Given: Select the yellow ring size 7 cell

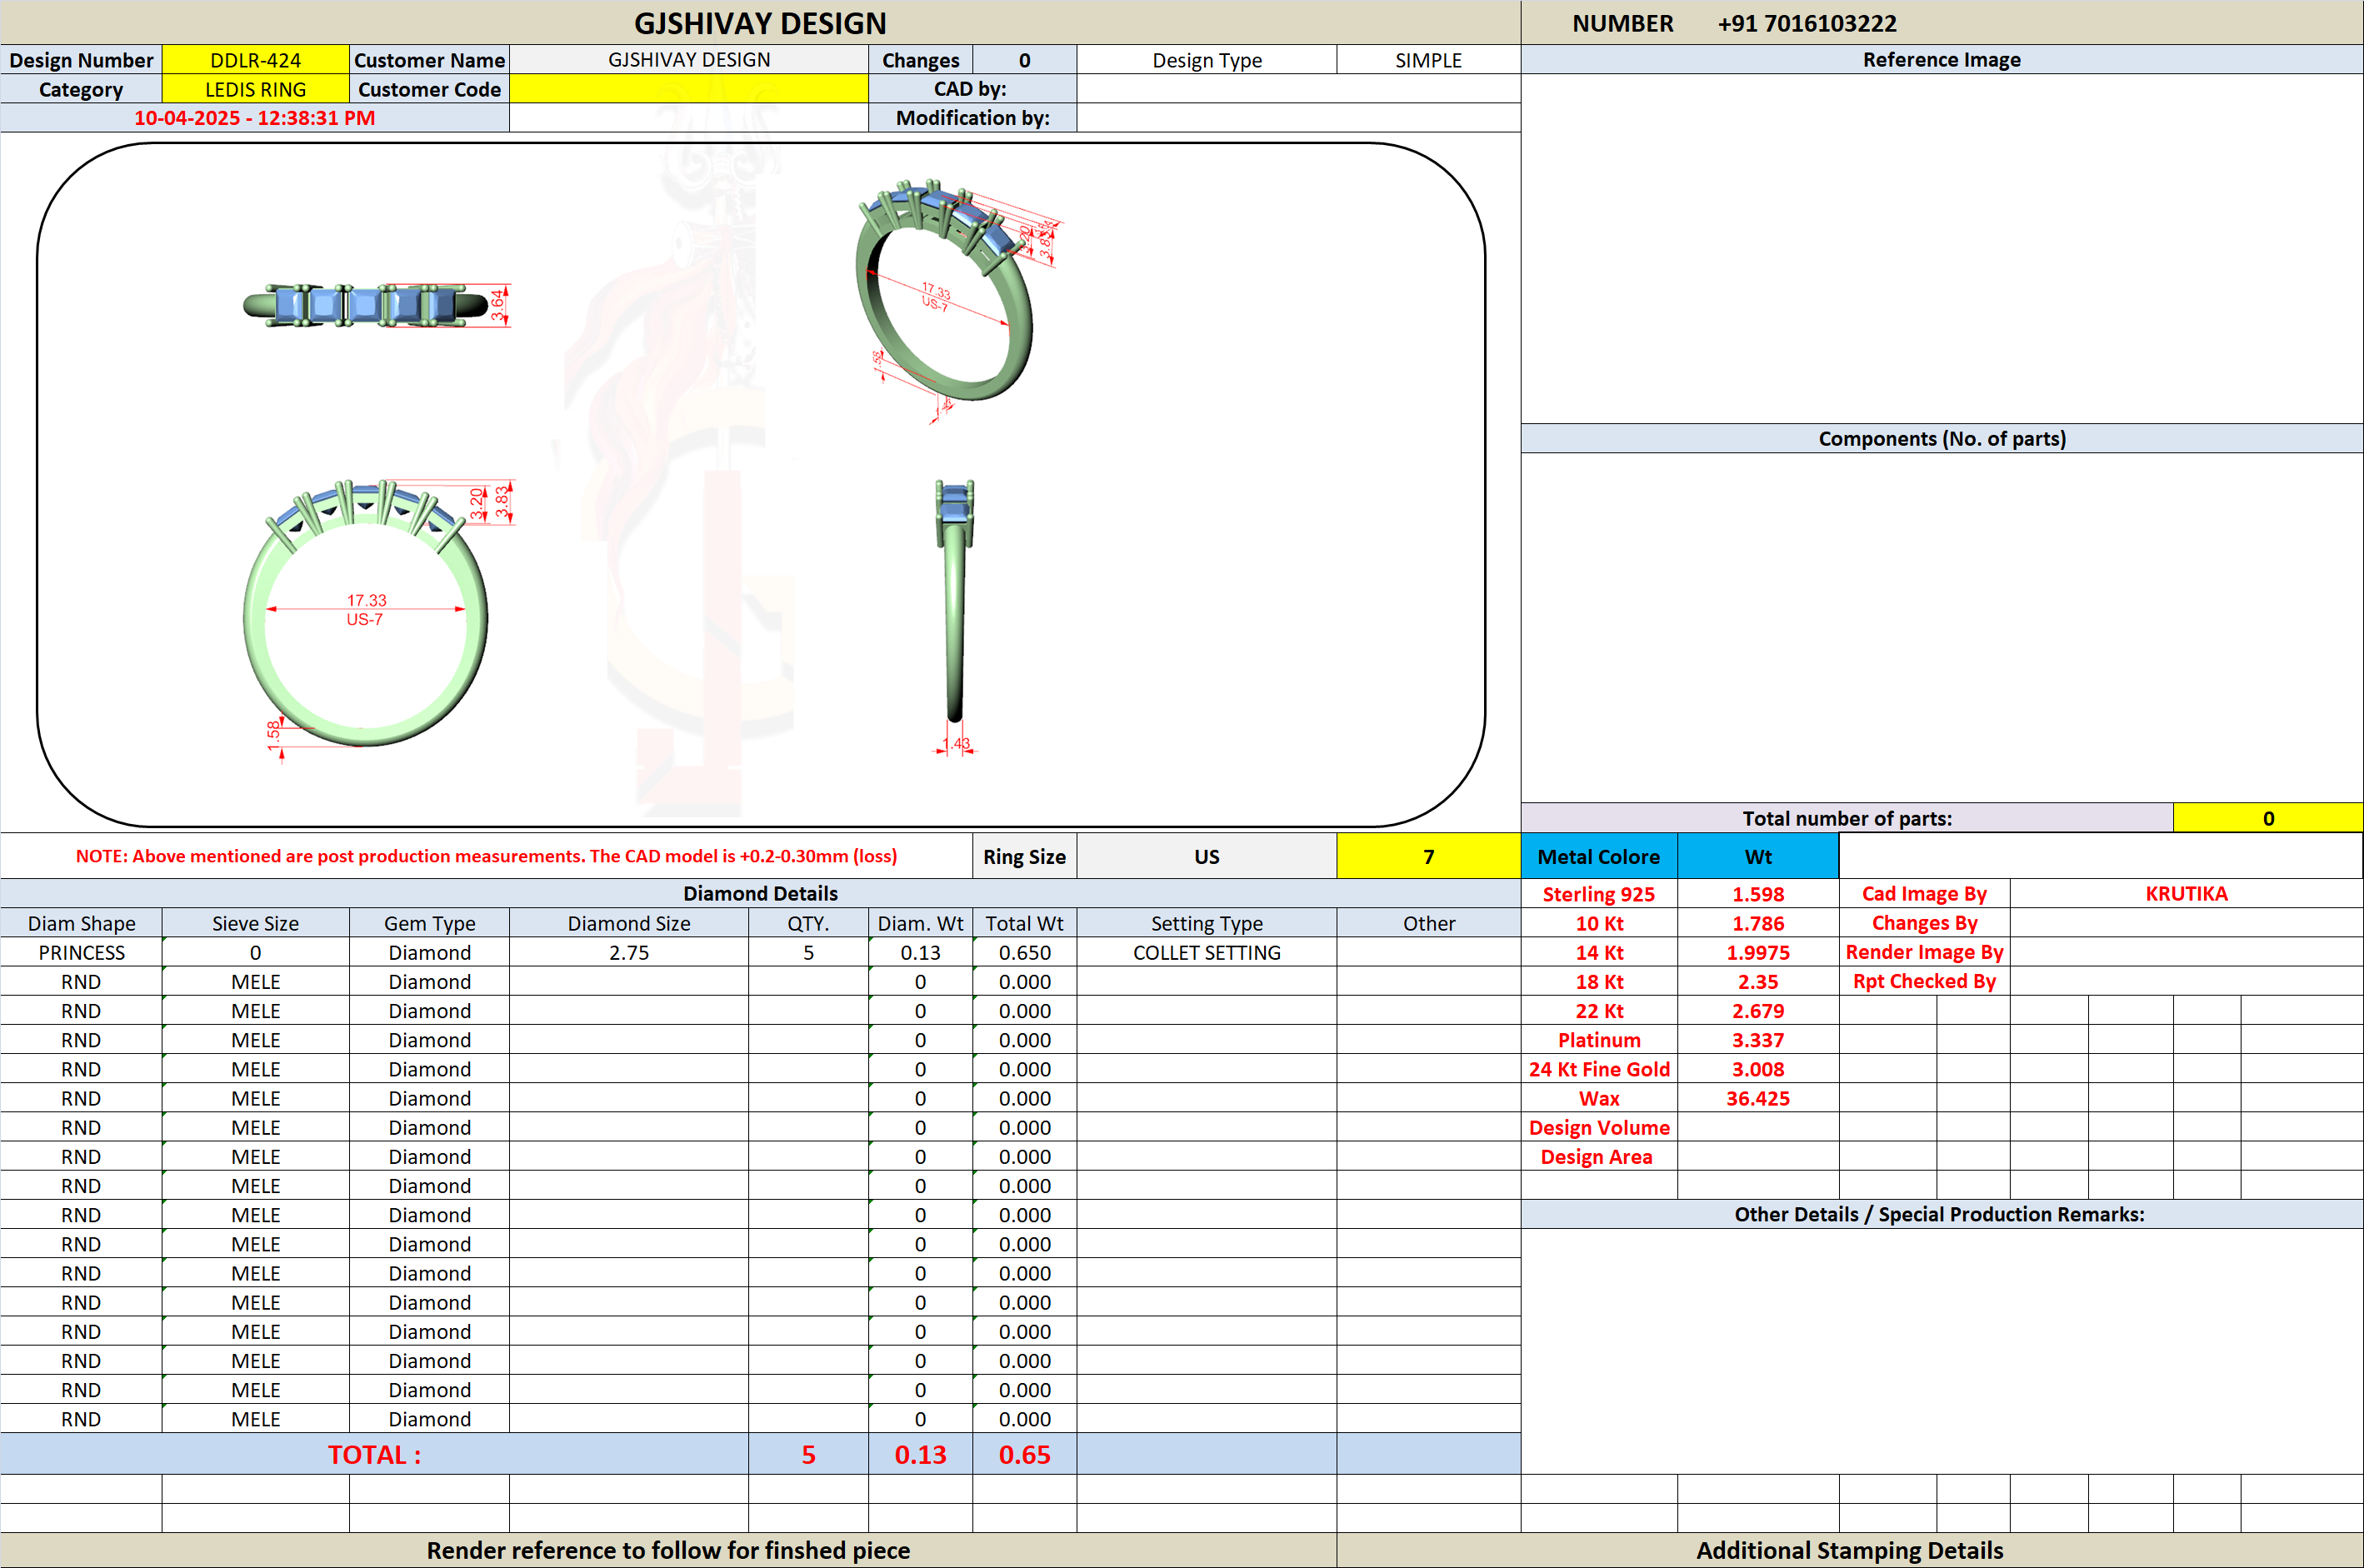Looking at the screenshot, I should (x=1428, y=857).
